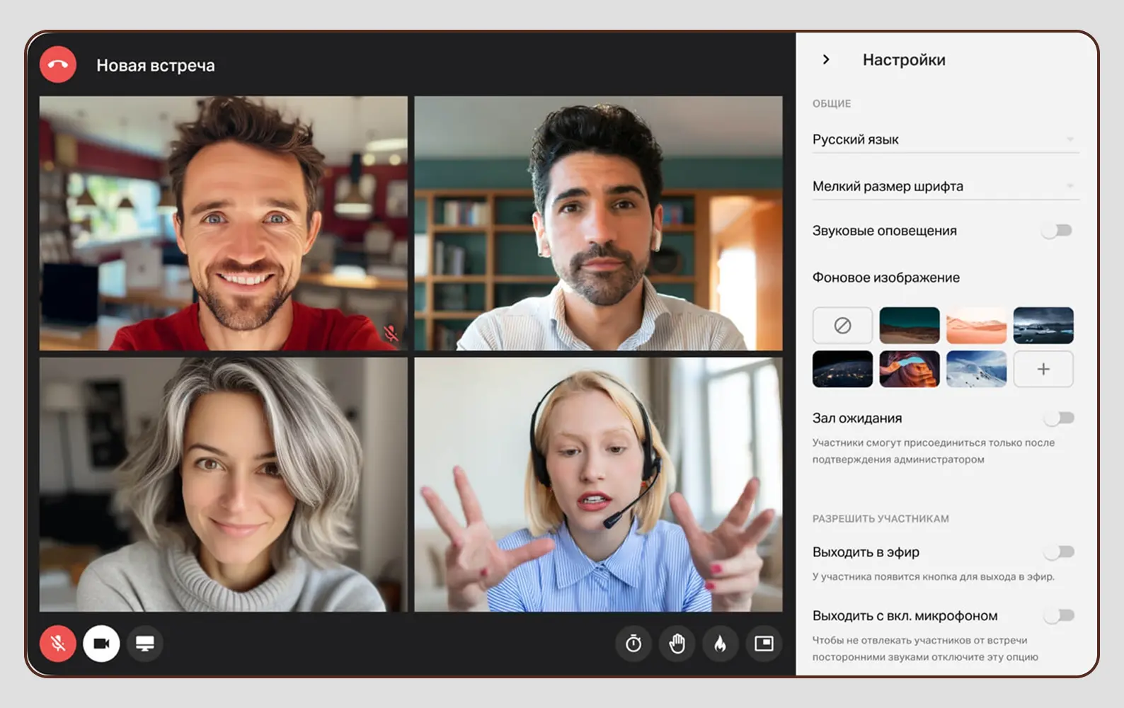Viewport: 1124px width, 708px height.
Task: Pick the red canyon background thumbnail
Action: click(910, 369)
